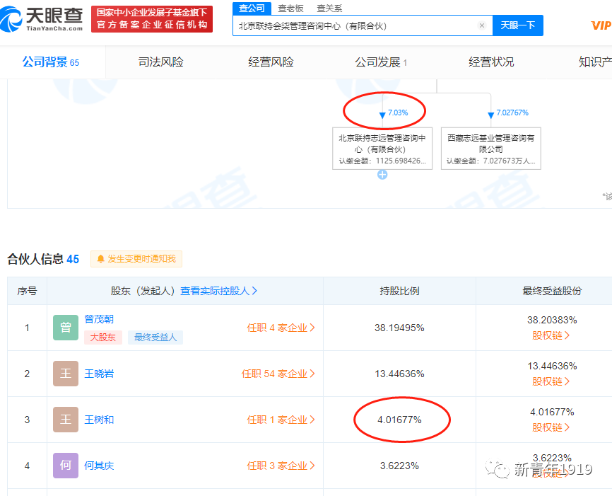Click the TianYanCha logo
Screen dimensions: 612x496
pos(42,19)
